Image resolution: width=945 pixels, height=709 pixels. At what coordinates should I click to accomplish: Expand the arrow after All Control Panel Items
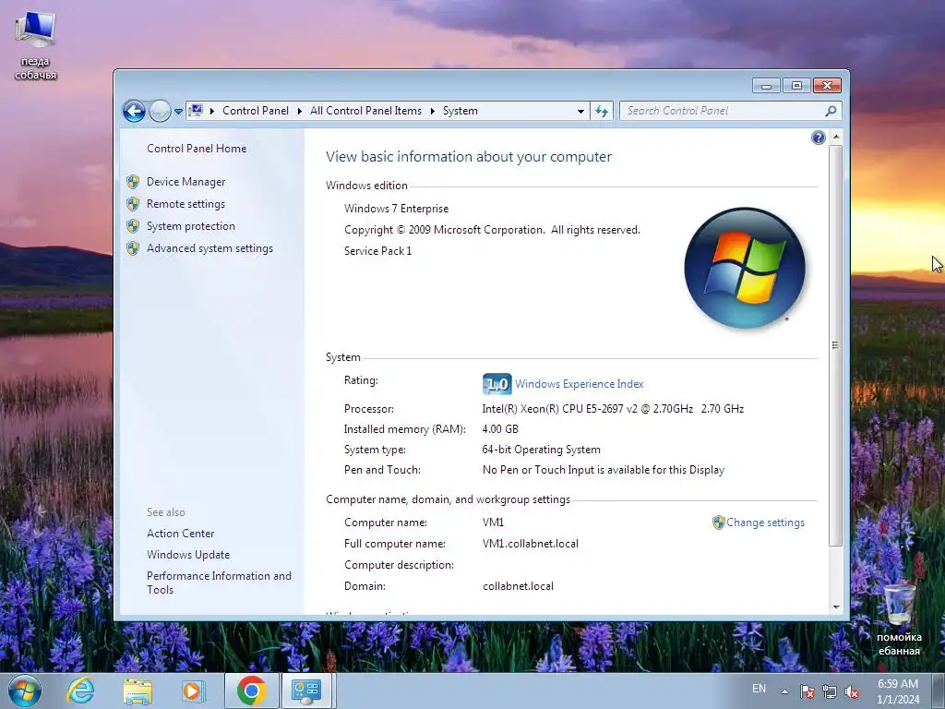point(433,111)
